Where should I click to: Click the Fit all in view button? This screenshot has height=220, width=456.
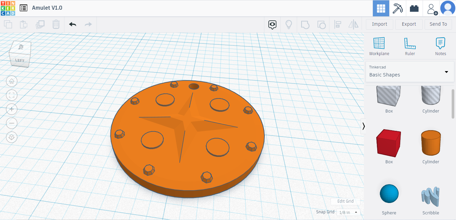click(x=12, y=95)
